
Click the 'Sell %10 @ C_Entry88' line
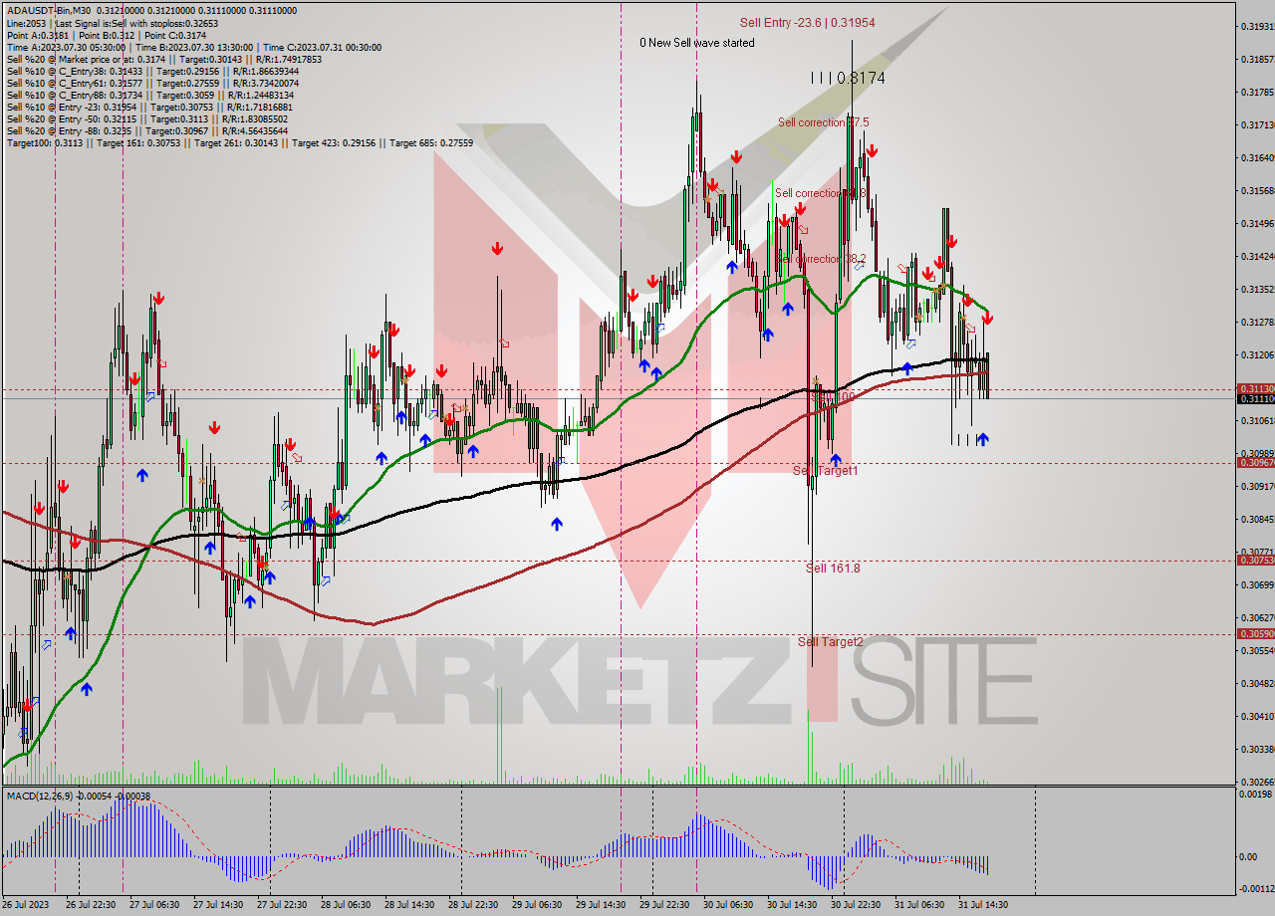(x=148, y=95)
